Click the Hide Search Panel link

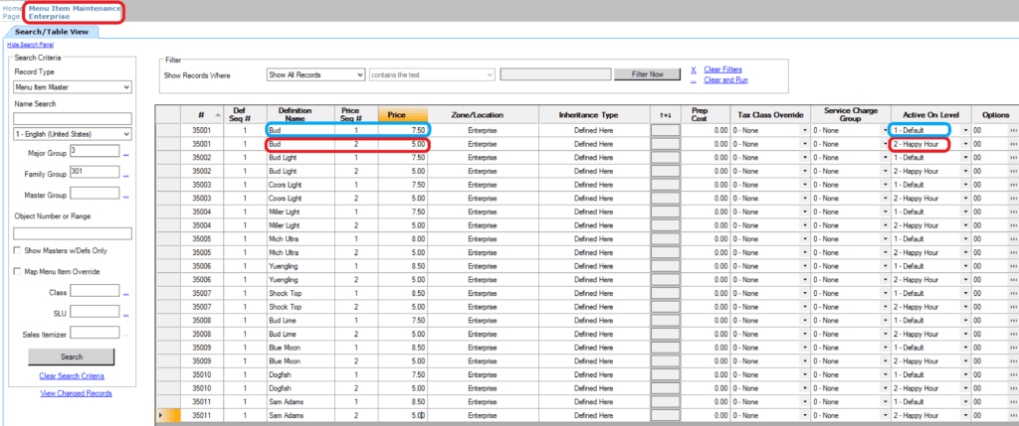[x=31, y=44]
